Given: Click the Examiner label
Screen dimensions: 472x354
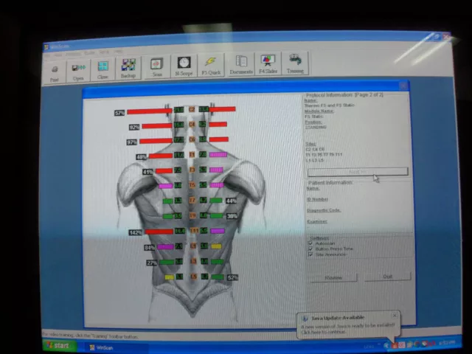Looking at the screenshot, I should point(317,221).
